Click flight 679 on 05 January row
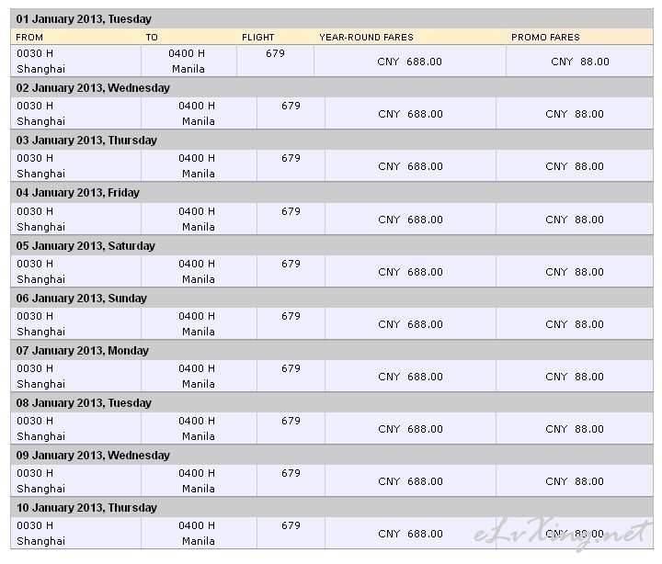Image resolution: width=662 pixels, height=564 pixels. (x=291, y=264)
